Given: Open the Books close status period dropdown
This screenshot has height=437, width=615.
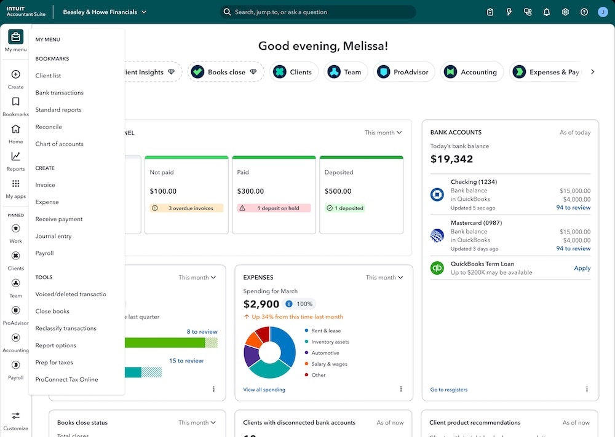Looking at the screenshot, I should coord(197,422).
